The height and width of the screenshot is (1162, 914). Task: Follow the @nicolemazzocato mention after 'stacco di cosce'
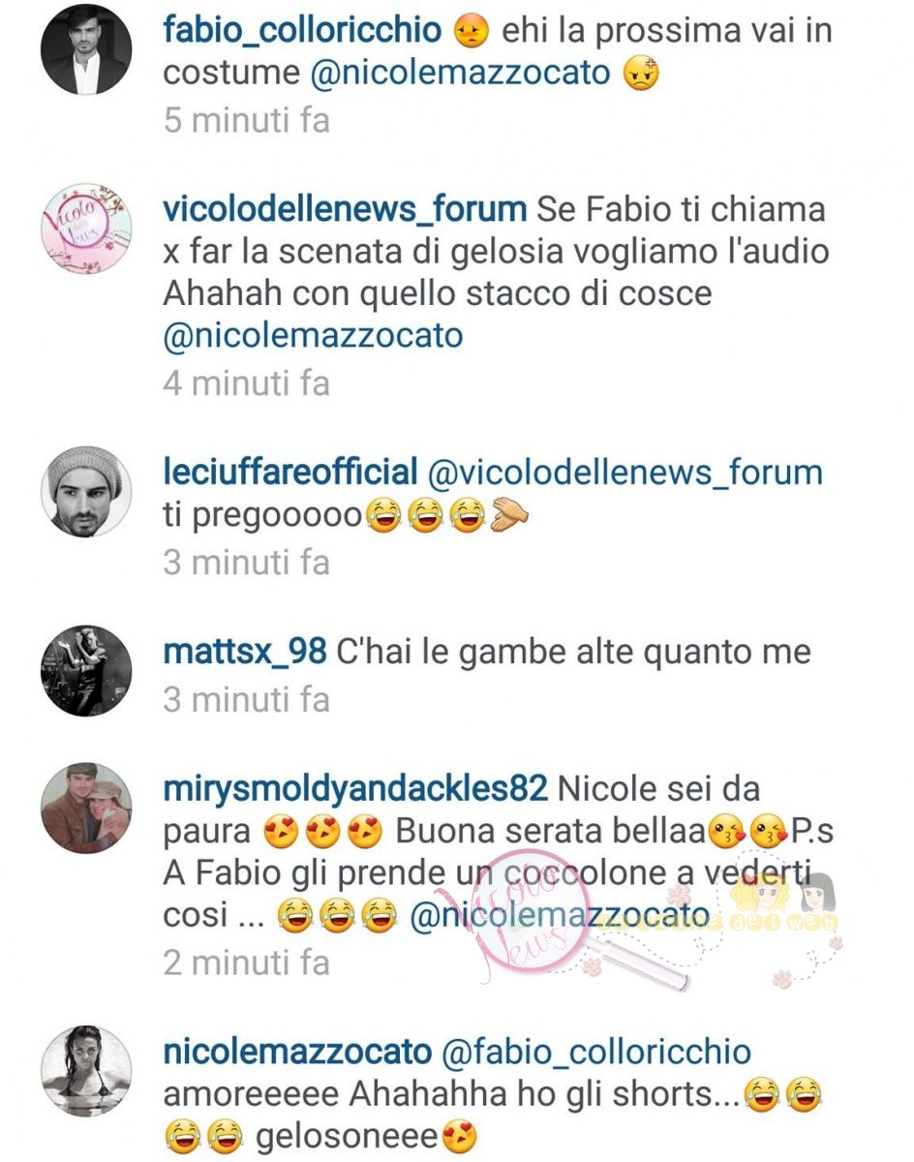click(313, 336)
